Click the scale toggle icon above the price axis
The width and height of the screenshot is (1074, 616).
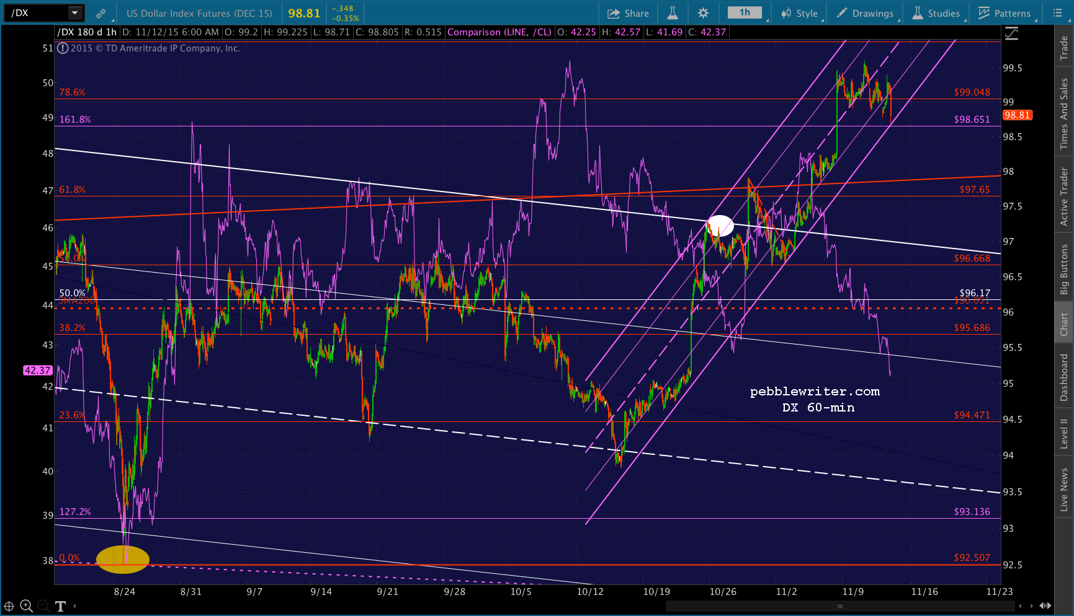click(x=1011, y=33)
